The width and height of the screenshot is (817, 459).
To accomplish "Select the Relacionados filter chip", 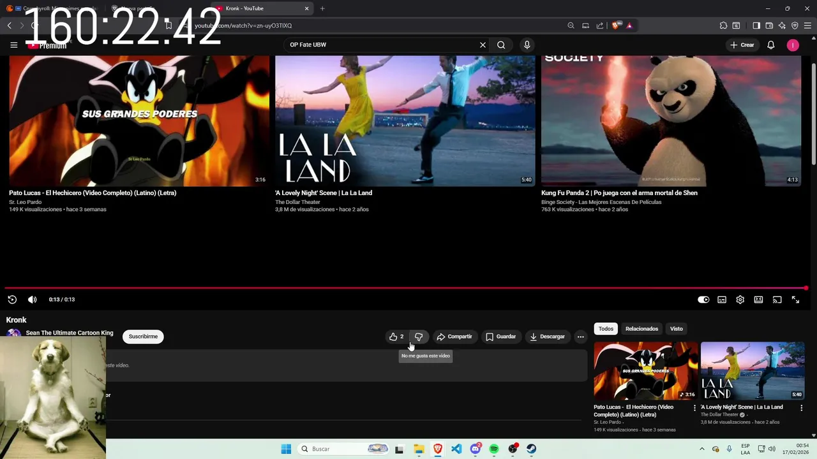I will 641,329.
